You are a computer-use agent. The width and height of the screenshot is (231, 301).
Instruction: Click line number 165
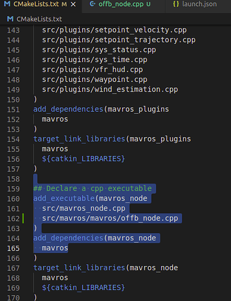pos(13,249)
